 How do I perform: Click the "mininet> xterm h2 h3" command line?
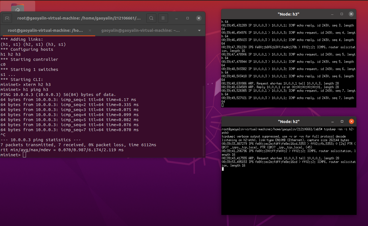pyautogui.click(x=26, y=85)
